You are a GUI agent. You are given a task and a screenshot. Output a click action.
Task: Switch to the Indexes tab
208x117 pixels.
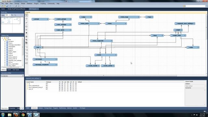40,108
